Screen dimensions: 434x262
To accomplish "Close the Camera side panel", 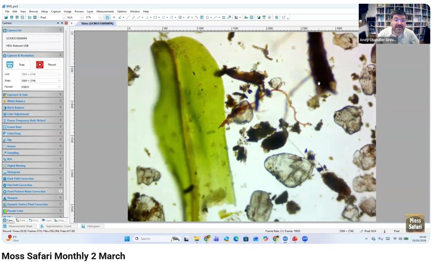I will [x=66, y=23].
